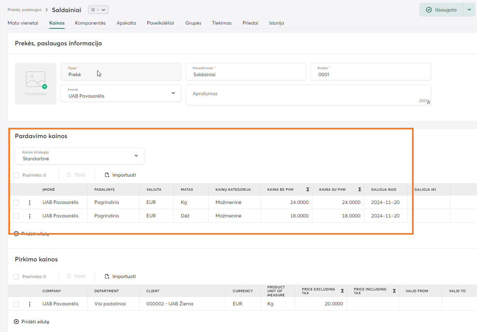
Task: Open the Istorija tab
Action: point(276,23)
